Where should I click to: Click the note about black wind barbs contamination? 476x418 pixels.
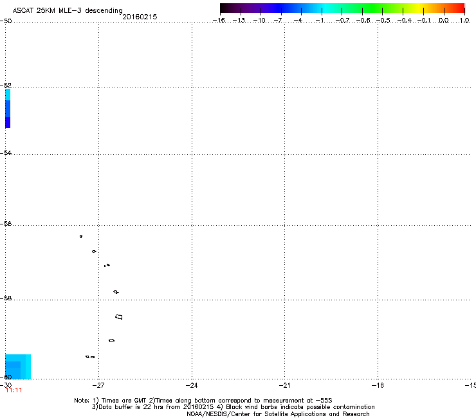296,407
